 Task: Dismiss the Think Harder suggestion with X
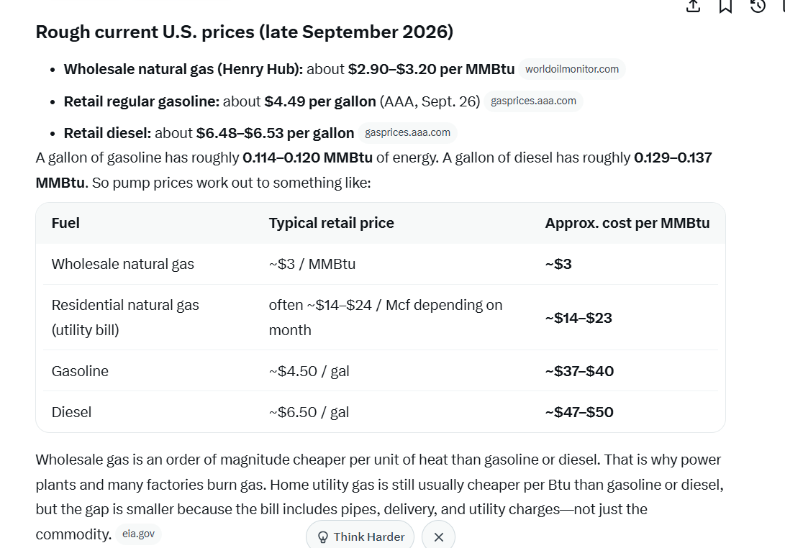tap(439, 537)
